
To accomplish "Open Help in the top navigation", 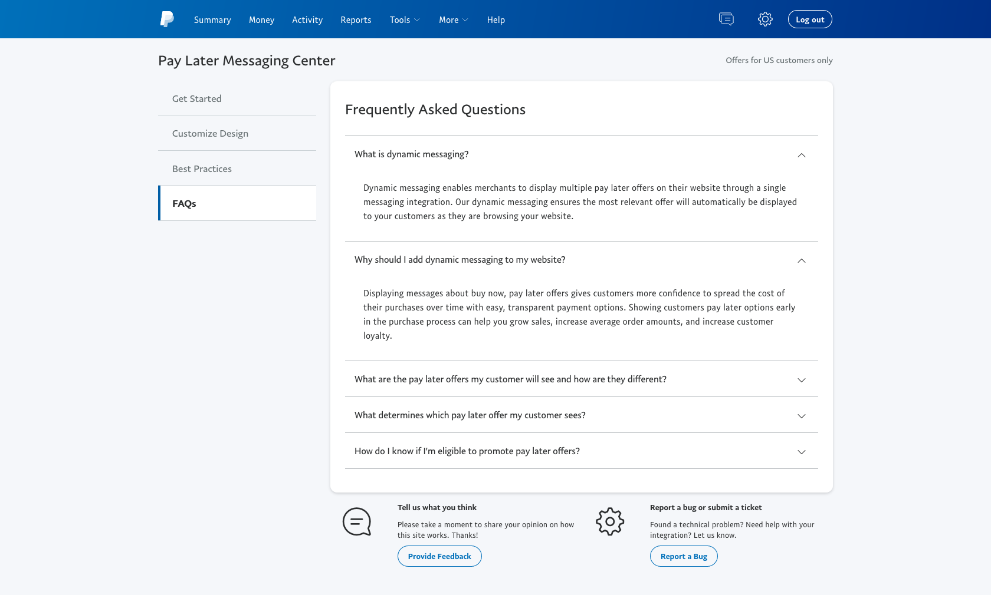I will click(495, 20).
